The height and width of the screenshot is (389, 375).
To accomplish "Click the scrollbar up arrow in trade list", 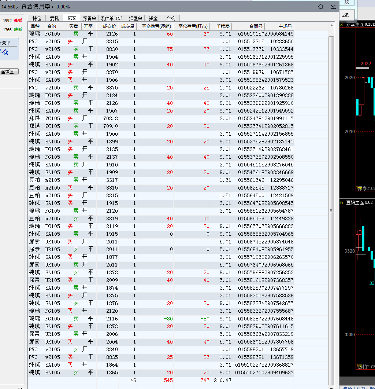I will [x=331, y=26].
